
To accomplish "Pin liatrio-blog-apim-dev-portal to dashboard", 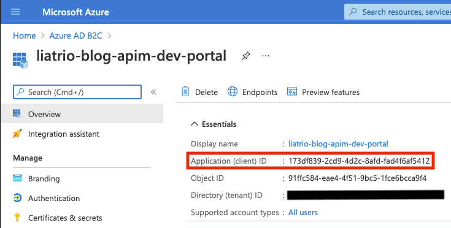I will click(245, 56).
